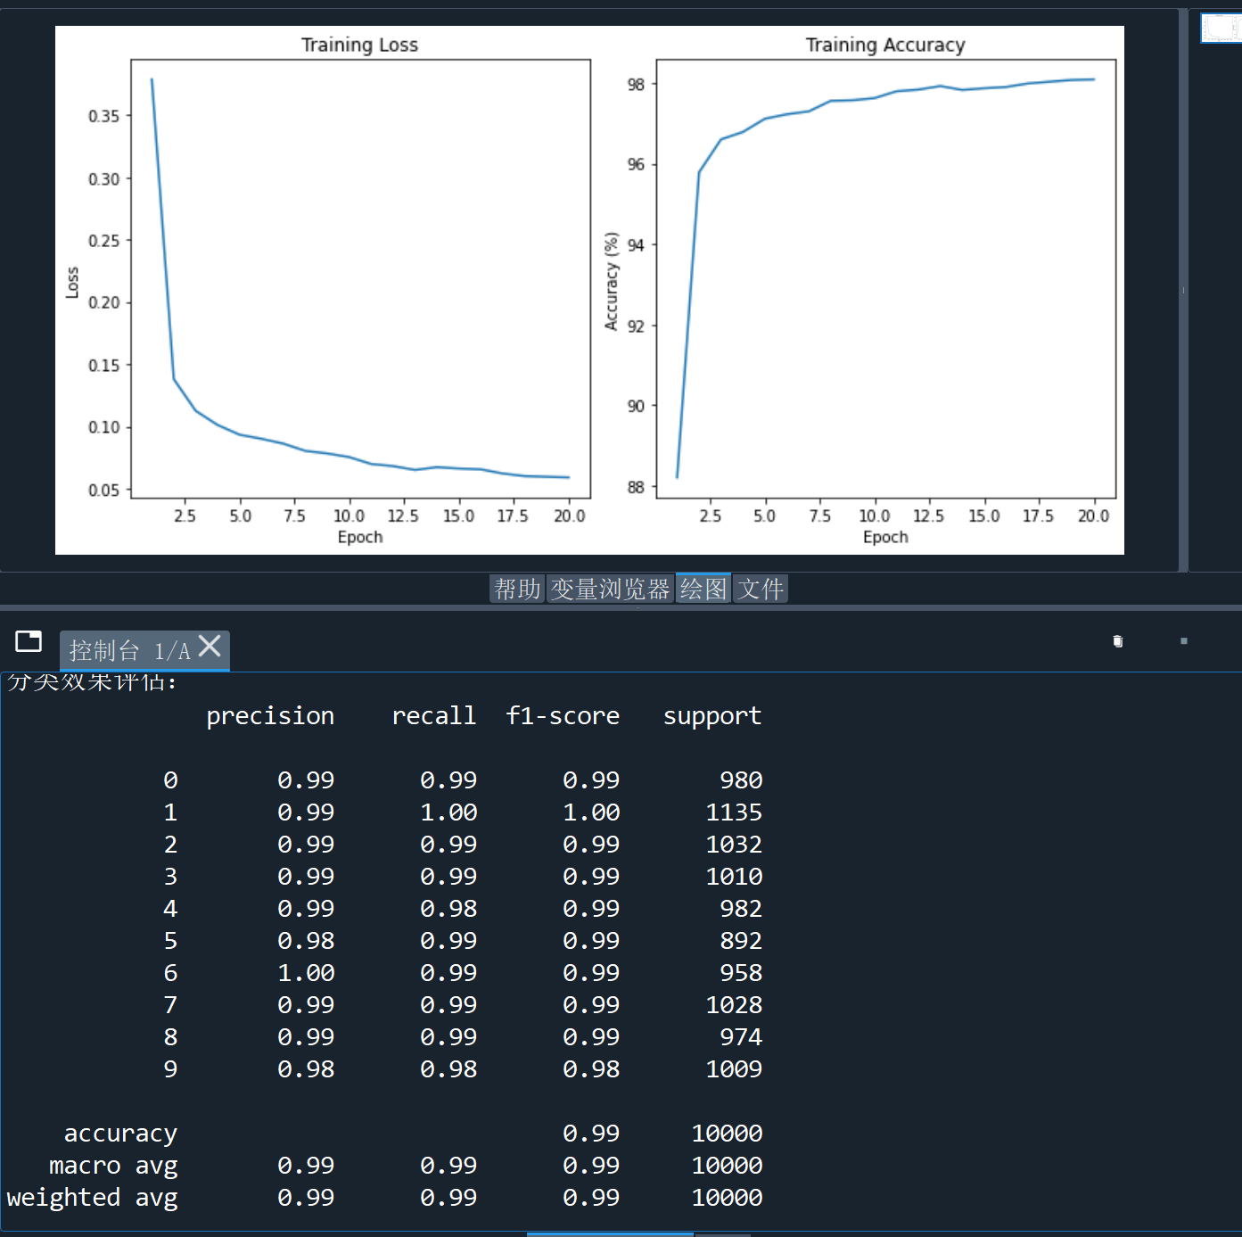
Task: Click support value 892 for class 5
Action: coord(741,941)
